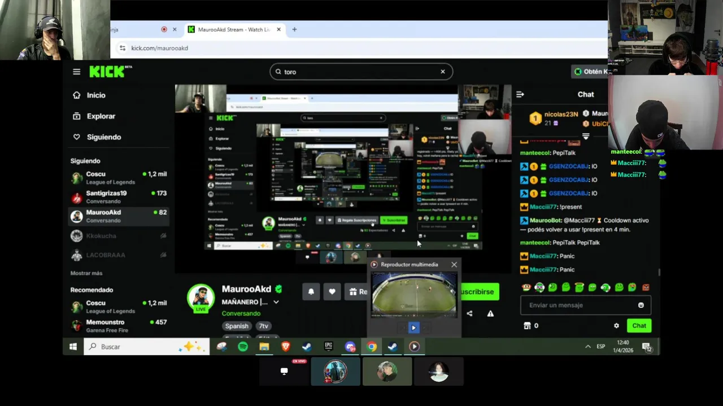Click the search field containing 'toro'
The height and width of the screenshot is (406, 723).
click(x=361, y=72)
